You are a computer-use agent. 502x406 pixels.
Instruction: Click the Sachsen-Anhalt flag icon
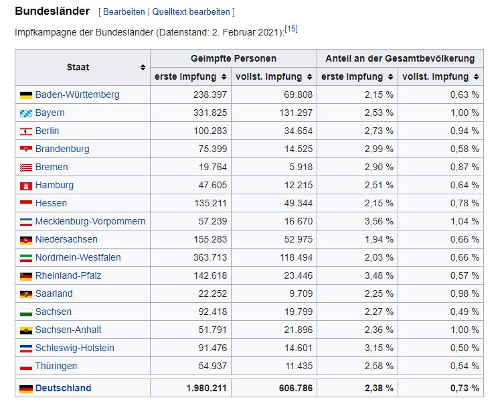(x=26, y=330)
